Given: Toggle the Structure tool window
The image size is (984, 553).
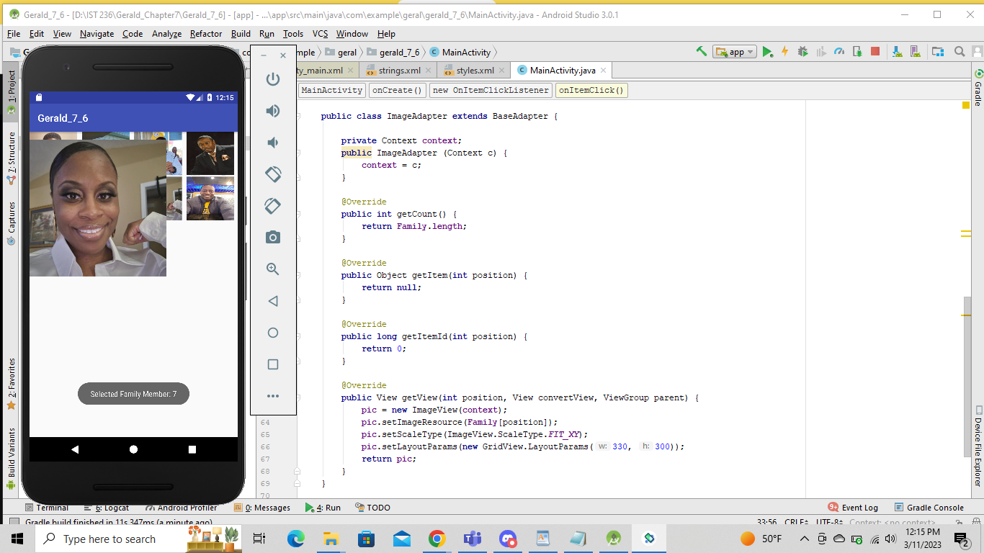Looking at the screenshot, I should click(x=11, y=158).
